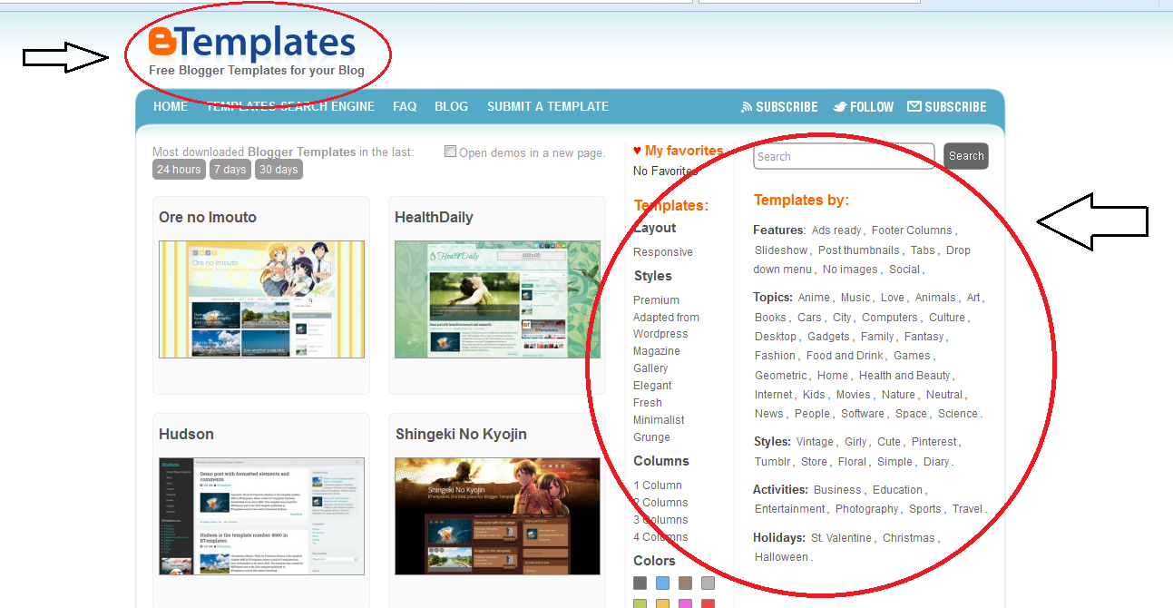Image resolution: width=1173 pixels, height=608 pixels.
Task: Click the envelope email Subscribe icon
Action: [x=915, y=106]
